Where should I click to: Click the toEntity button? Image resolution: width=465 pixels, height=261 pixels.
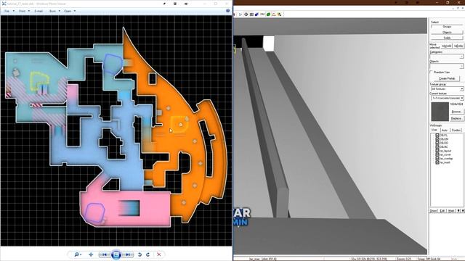[458, 46]
